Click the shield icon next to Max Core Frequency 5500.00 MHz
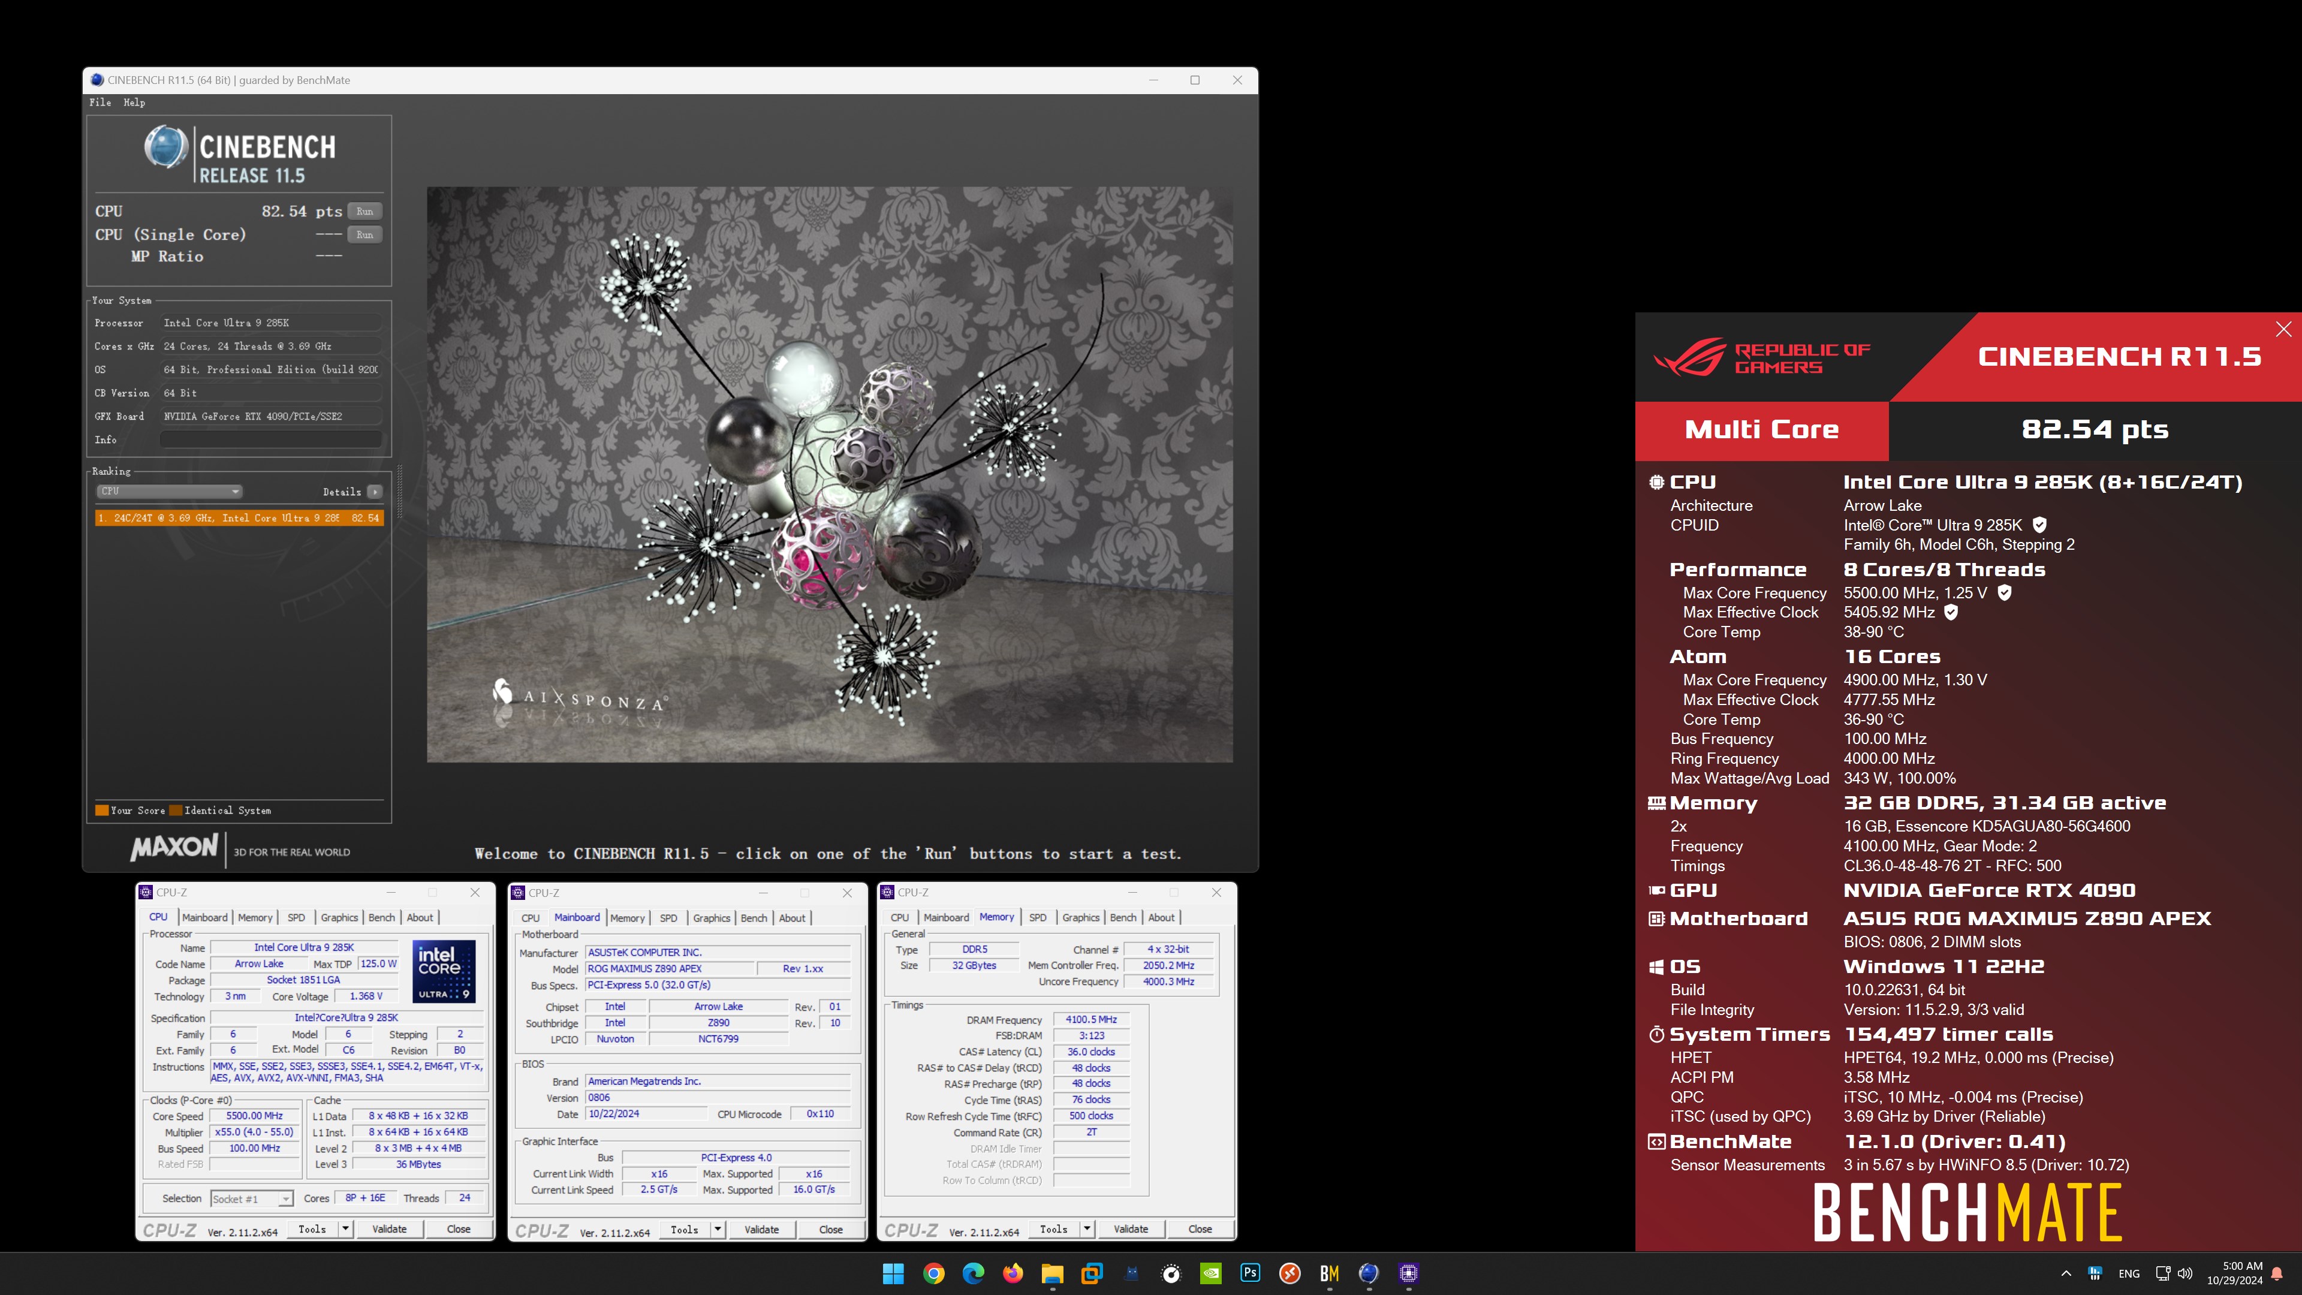The height and width of the screenshot is (1295, 2302). [x=2005, y=592]
